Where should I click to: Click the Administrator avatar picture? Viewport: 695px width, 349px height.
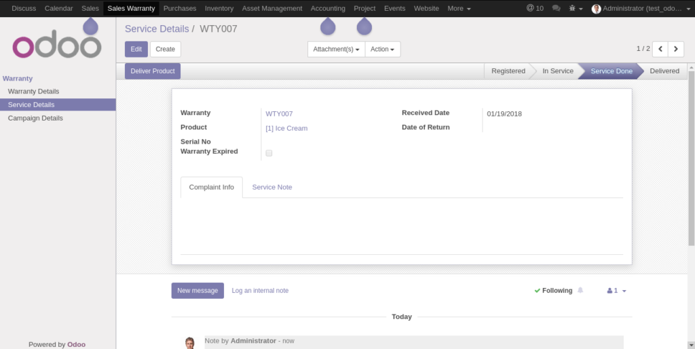pyautogui.click(x=596, y=9)
